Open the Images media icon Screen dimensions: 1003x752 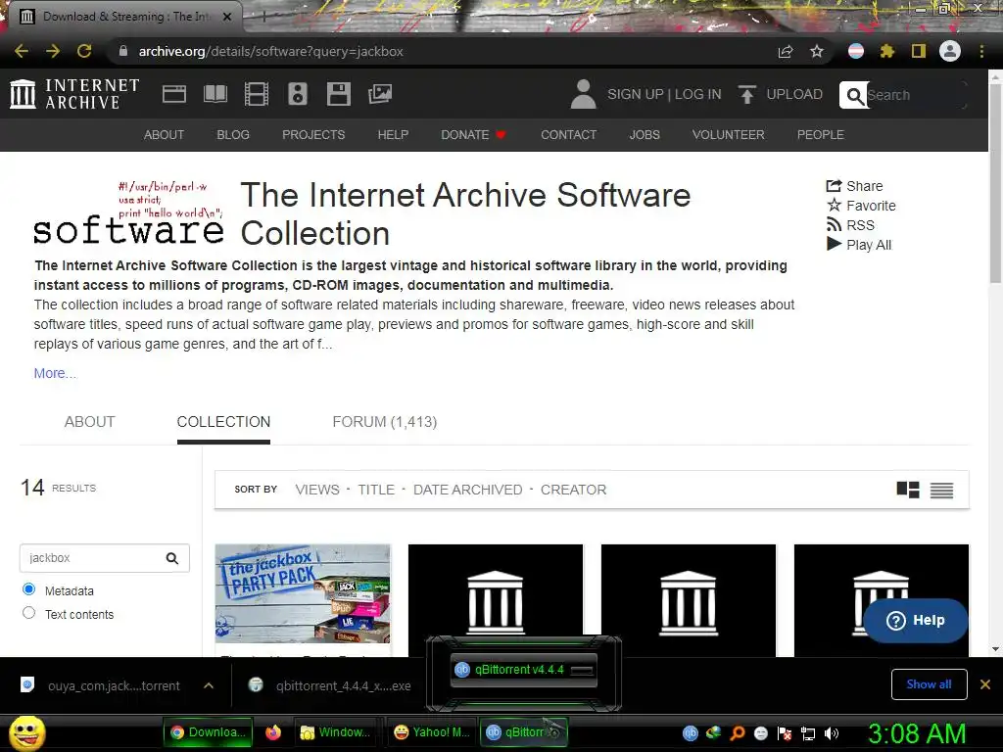(x=380, y=94)
